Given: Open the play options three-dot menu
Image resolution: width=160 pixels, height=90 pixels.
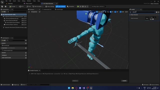Looking at the screenshot, I should point(87,6).
